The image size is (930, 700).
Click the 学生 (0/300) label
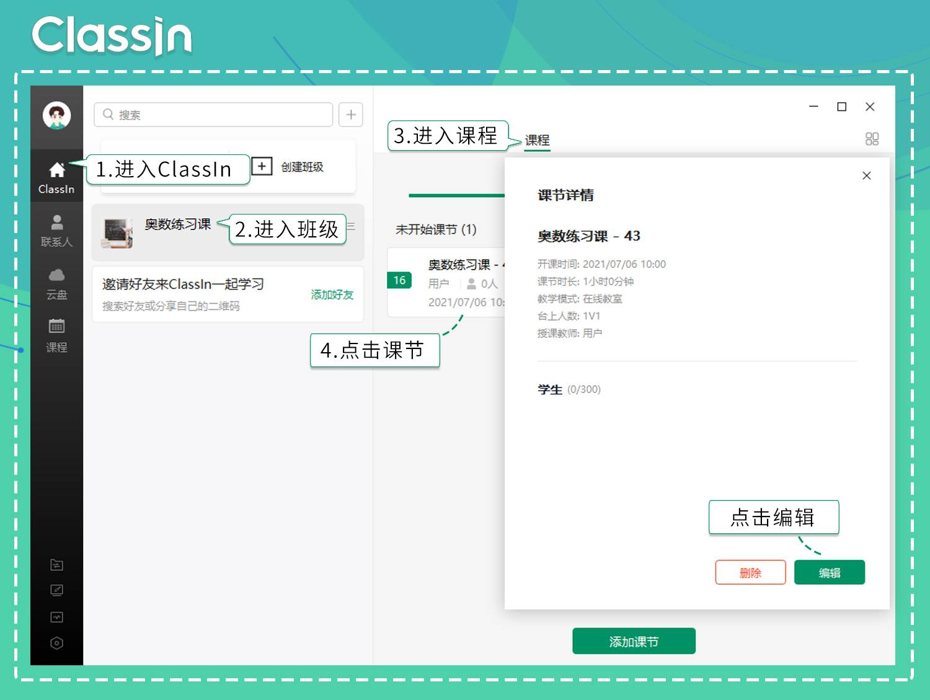569,389
